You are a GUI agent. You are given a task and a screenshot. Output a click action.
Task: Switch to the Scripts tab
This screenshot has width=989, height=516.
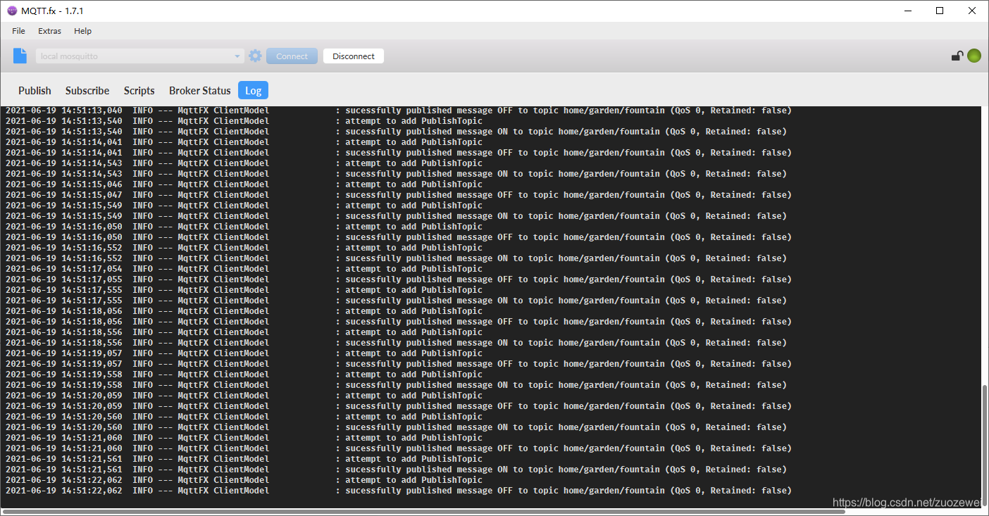click(x=139, y=90)
